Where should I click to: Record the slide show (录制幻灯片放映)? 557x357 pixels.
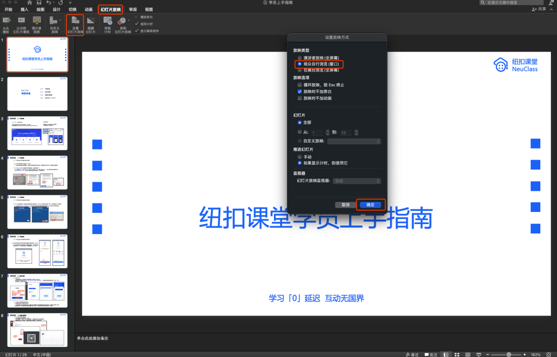[123, 25]
